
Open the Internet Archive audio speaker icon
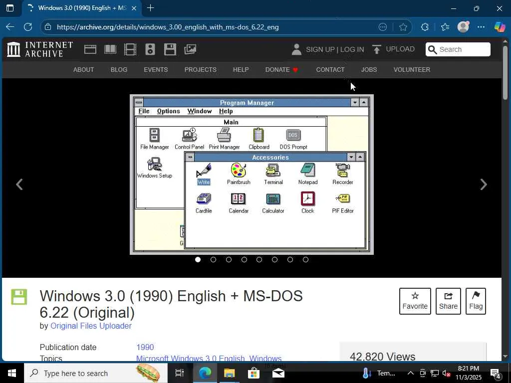150,49
